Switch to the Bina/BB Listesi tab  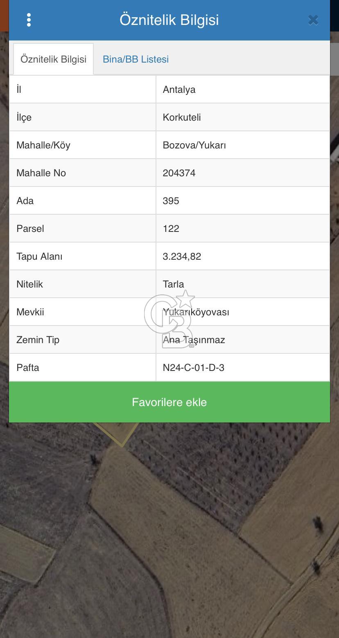pyautogui.click(x=136, y=59)
